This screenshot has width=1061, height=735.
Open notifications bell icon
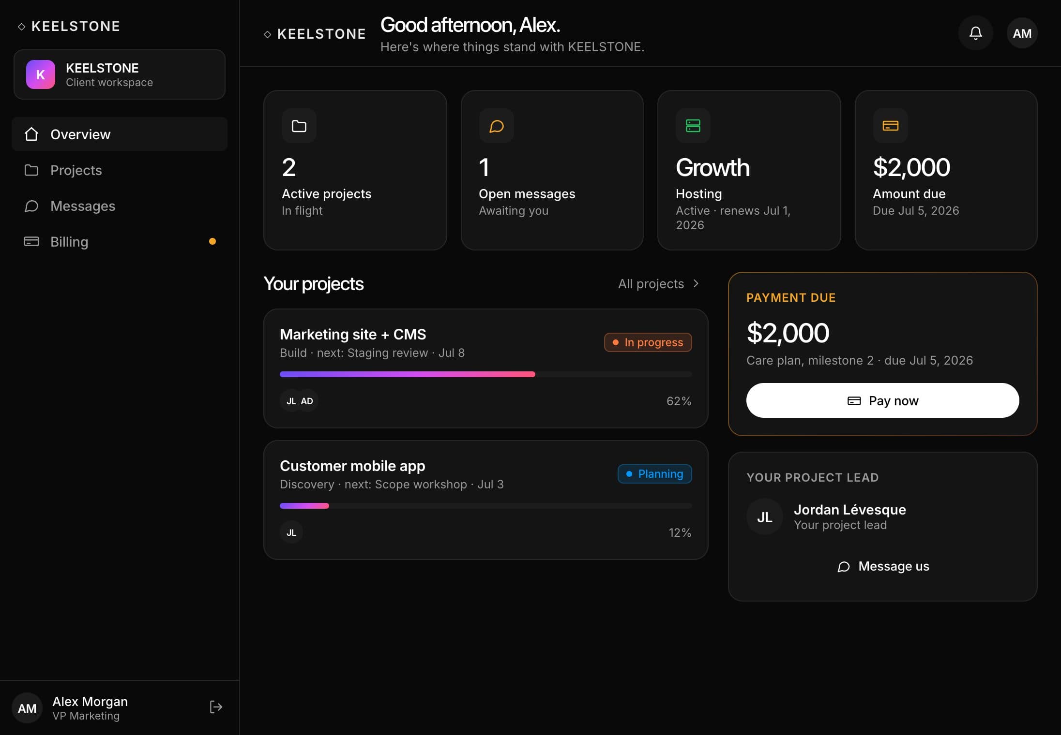pyautogui.click(x=975, y=33)
